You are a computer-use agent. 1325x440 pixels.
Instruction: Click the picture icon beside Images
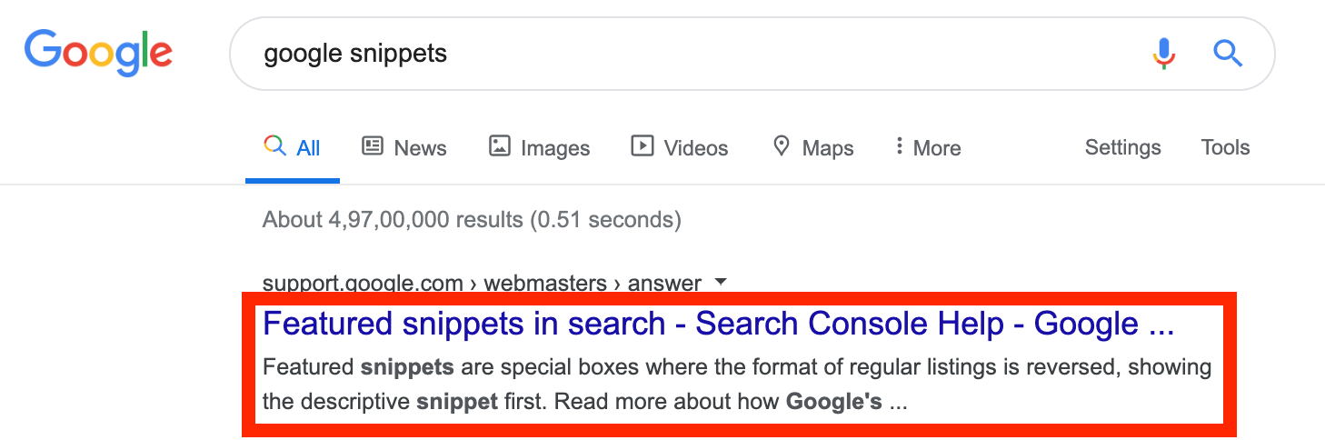pos(499,146)
